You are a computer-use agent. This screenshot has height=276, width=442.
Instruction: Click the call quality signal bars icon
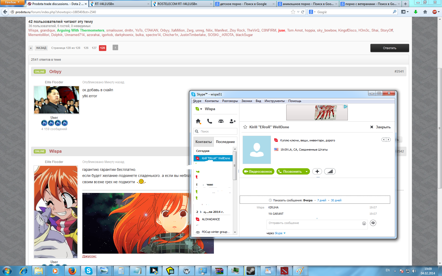330,172
